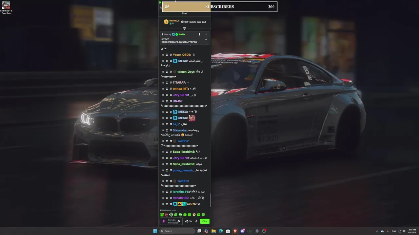419x235 pixels.
Task: Click i1NJM username in chat
Action: [177, 101]
